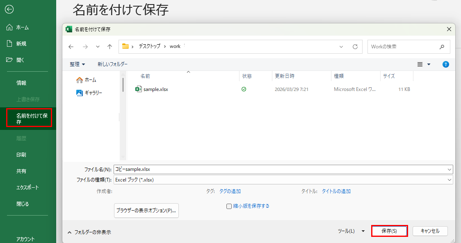461x243 pixels.
Task: Click the back arrow in Excel backstage
Action: 9,9
